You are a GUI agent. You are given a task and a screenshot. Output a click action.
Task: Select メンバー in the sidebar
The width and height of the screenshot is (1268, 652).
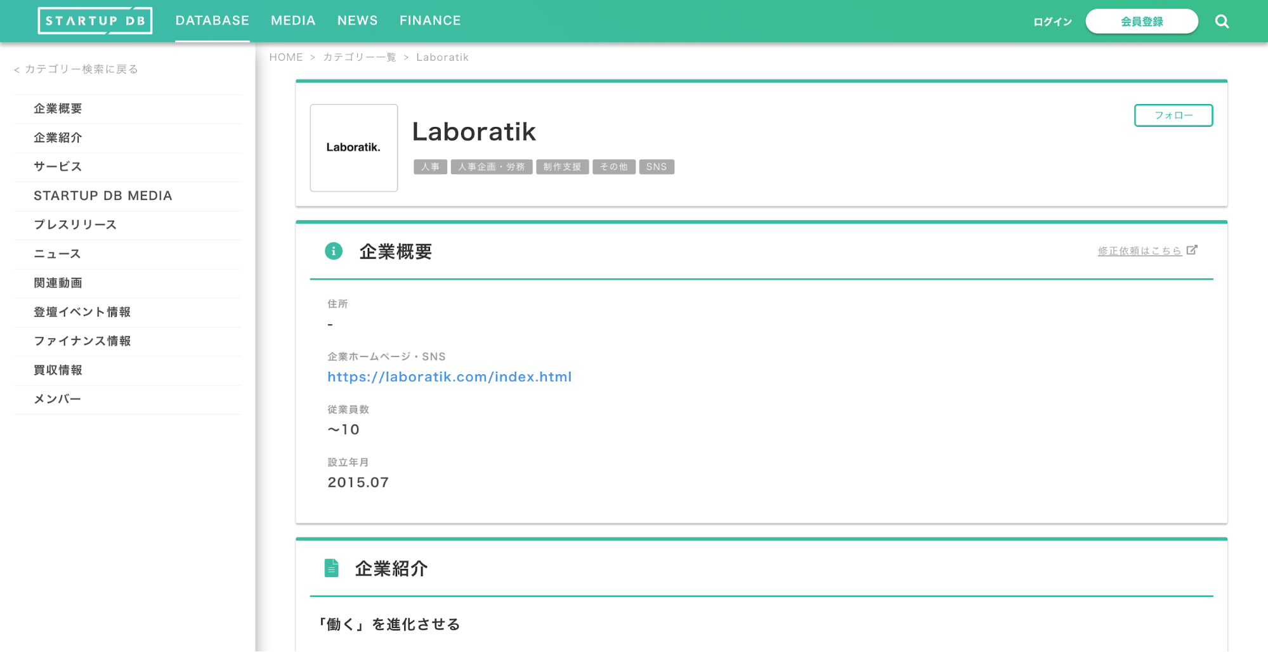click(x=127, y=400)
